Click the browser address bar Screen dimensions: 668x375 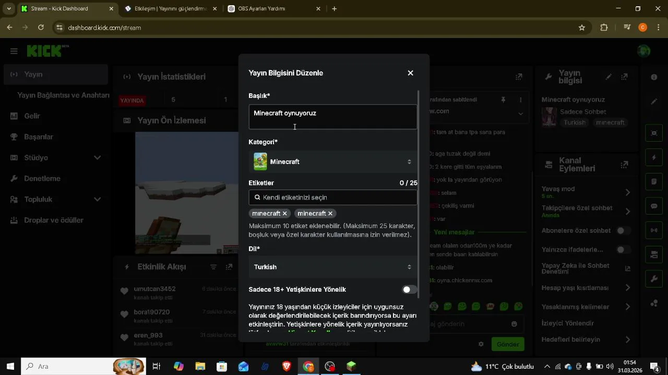tap(313, 28)
